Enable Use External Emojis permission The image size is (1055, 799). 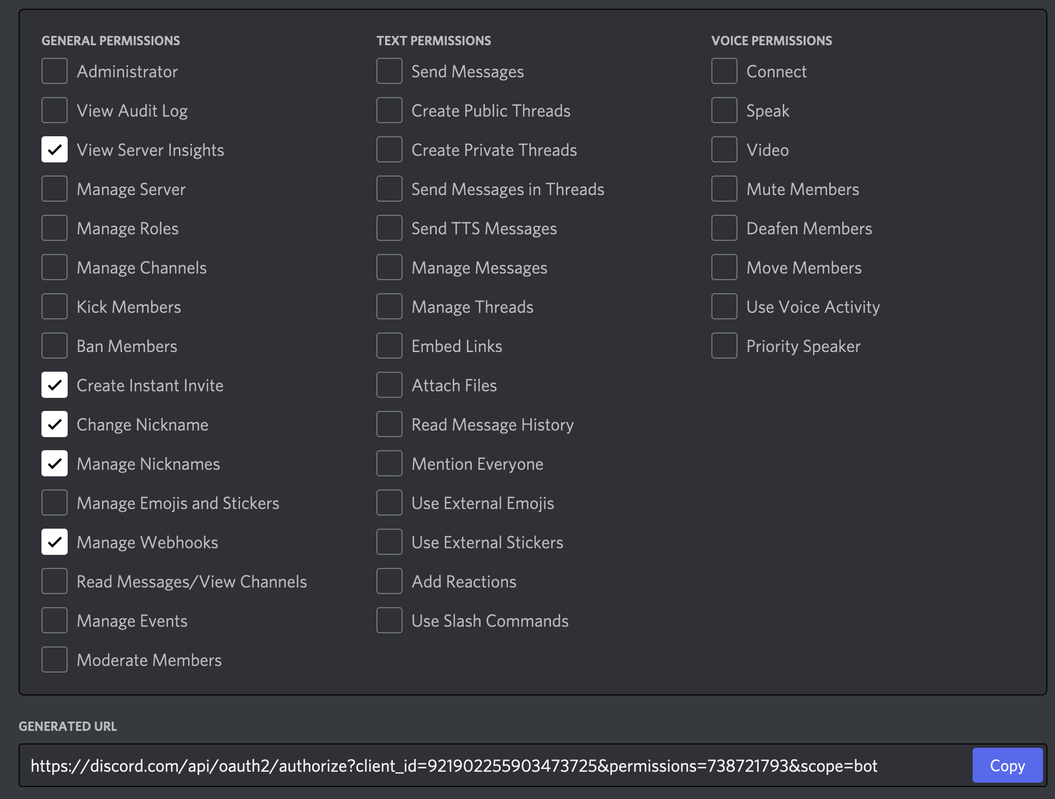coord(389,503)
